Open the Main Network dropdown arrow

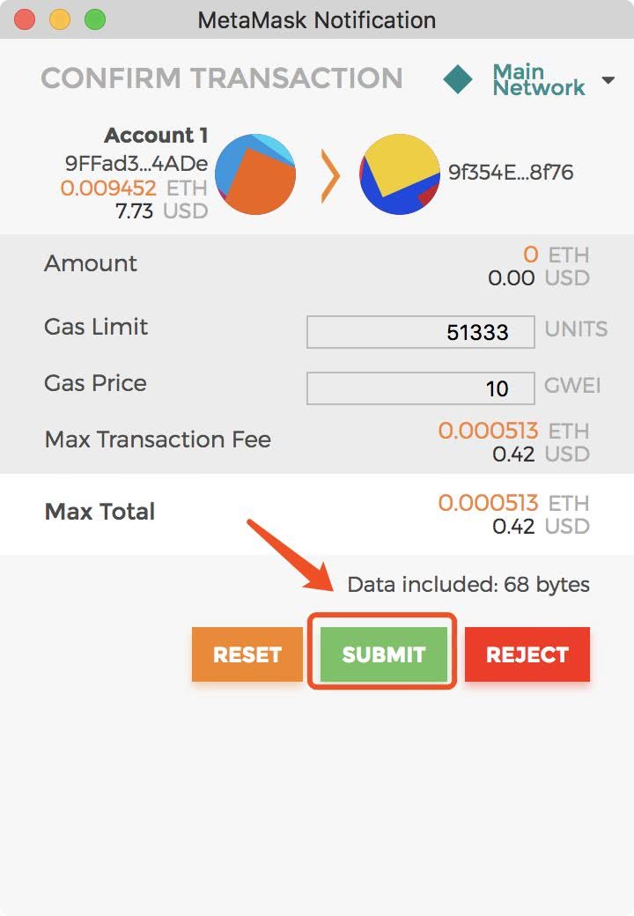608,80
